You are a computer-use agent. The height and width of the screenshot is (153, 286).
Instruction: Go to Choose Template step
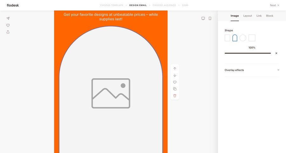point(112,5)
